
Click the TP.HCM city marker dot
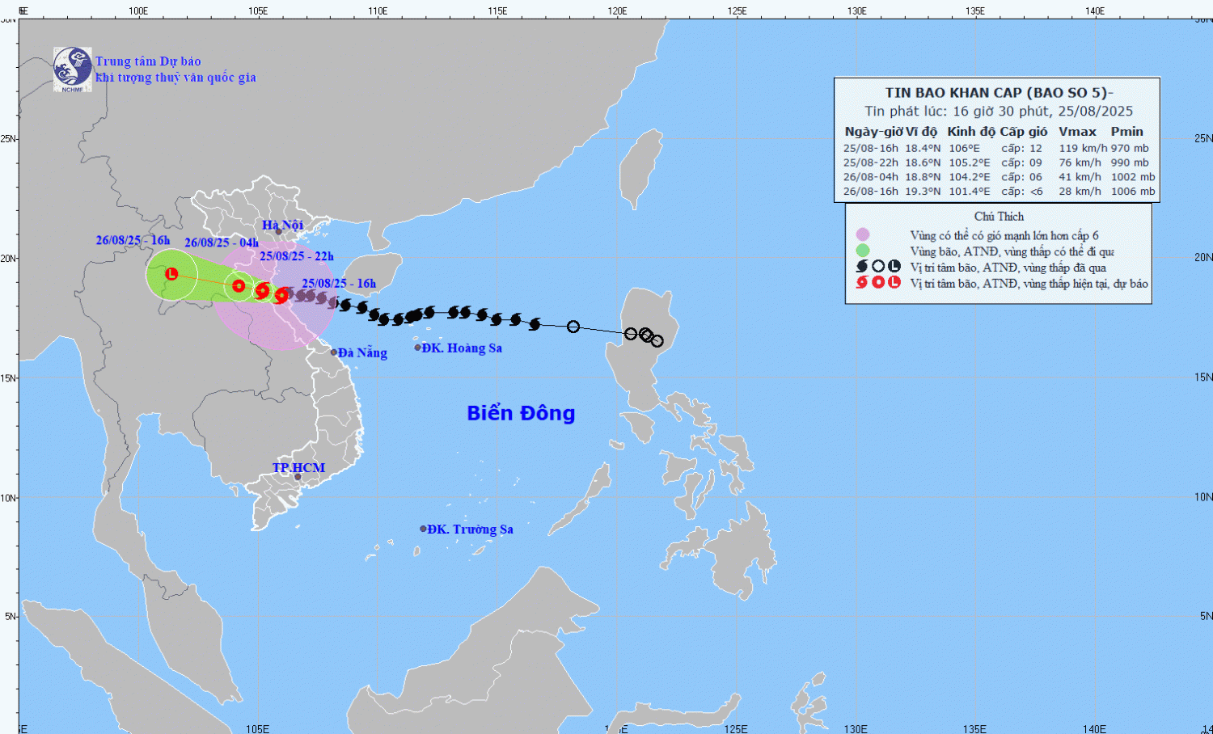[x=298, y=477]
